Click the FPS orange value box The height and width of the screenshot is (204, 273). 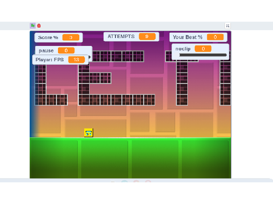(x=76, y=59)
